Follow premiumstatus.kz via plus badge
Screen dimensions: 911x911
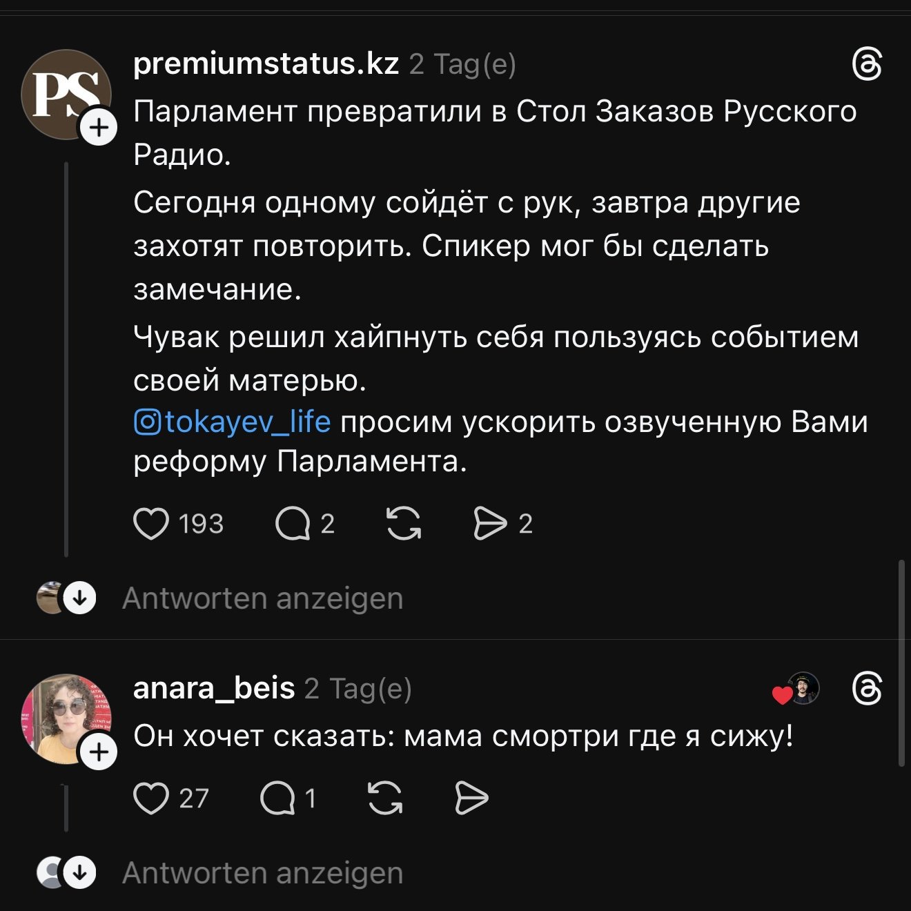pos(99,128)
